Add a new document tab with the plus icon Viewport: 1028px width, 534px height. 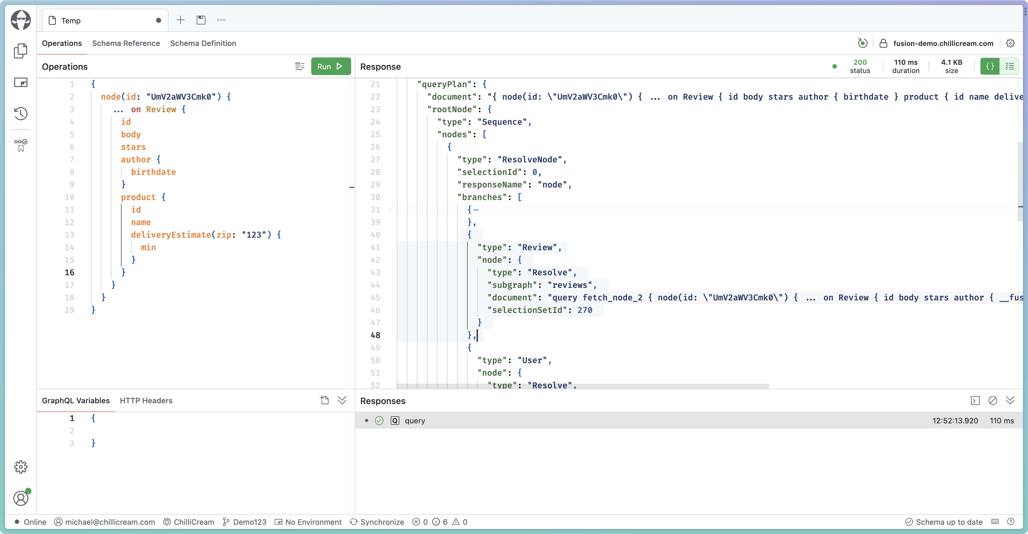(x=180, y=20)
